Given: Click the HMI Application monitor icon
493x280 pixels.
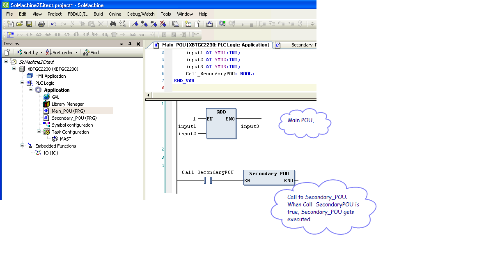Looking at the screenshot, I should [30, 76].
